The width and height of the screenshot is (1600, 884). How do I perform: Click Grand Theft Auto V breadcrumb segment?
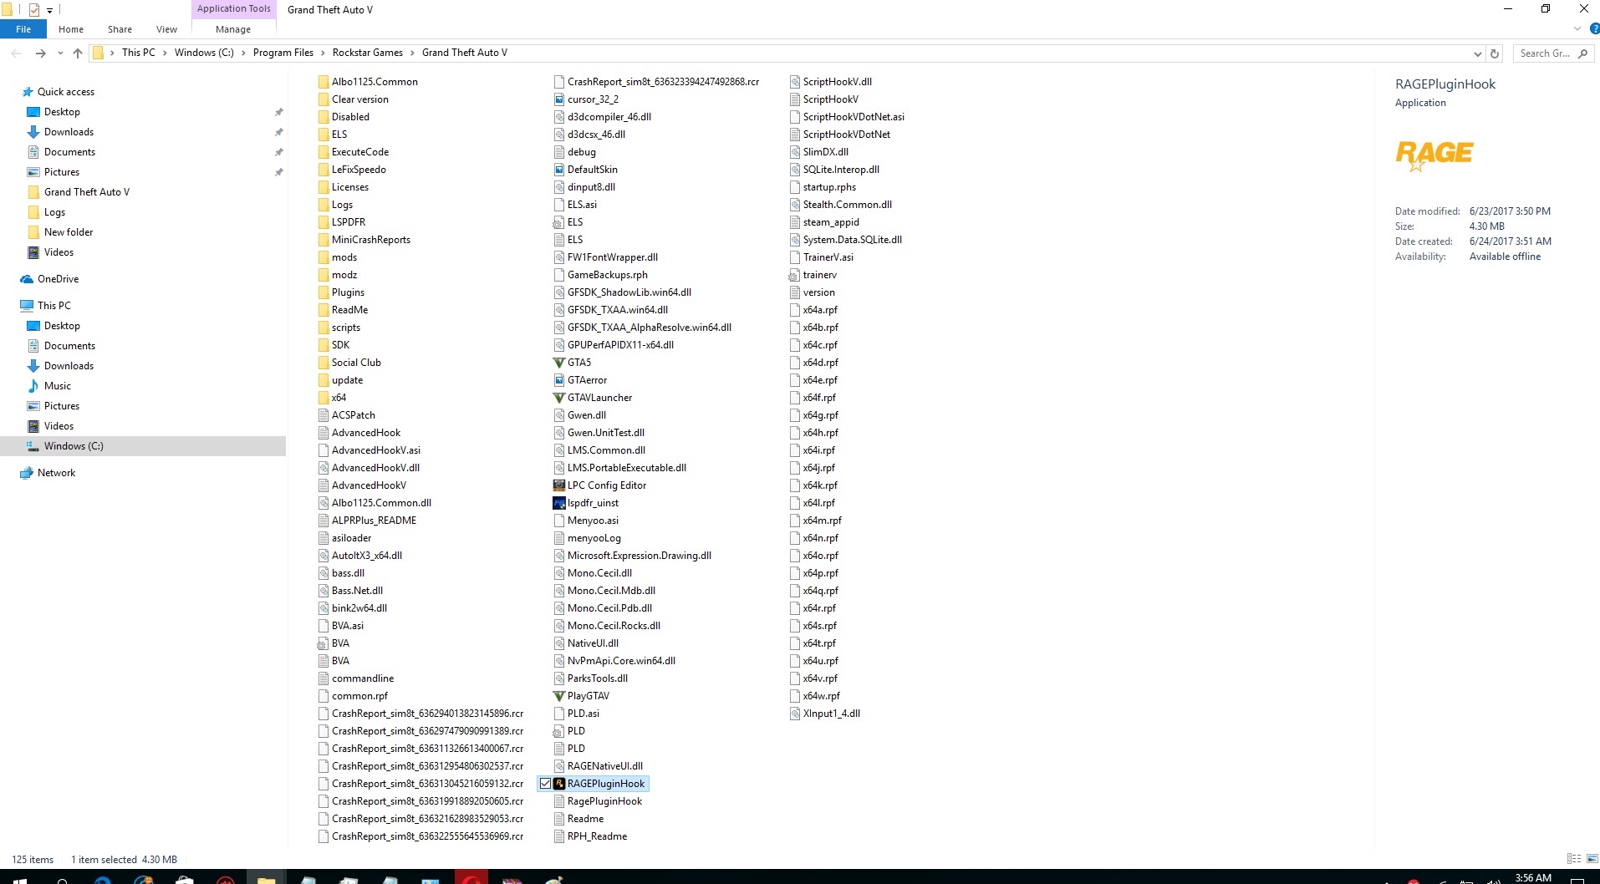coord(465,53)
